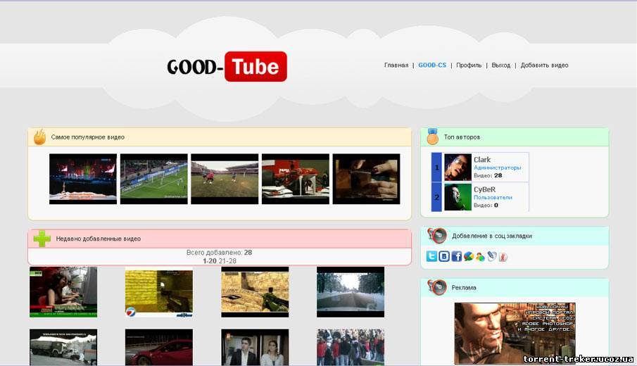This screenshot has width=637, height=366.
Task: Open recent video of woman at computer
Action: tap(63, 292)
